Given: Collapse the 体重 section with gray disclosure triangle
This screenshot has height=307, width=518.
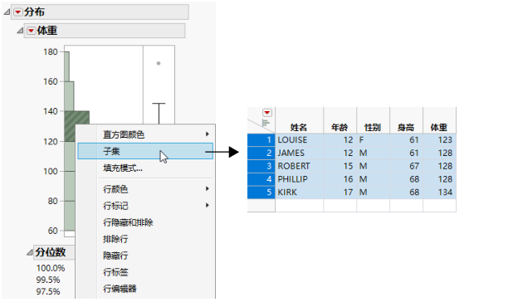Looking at the screenshot, I should click(20, 31).
